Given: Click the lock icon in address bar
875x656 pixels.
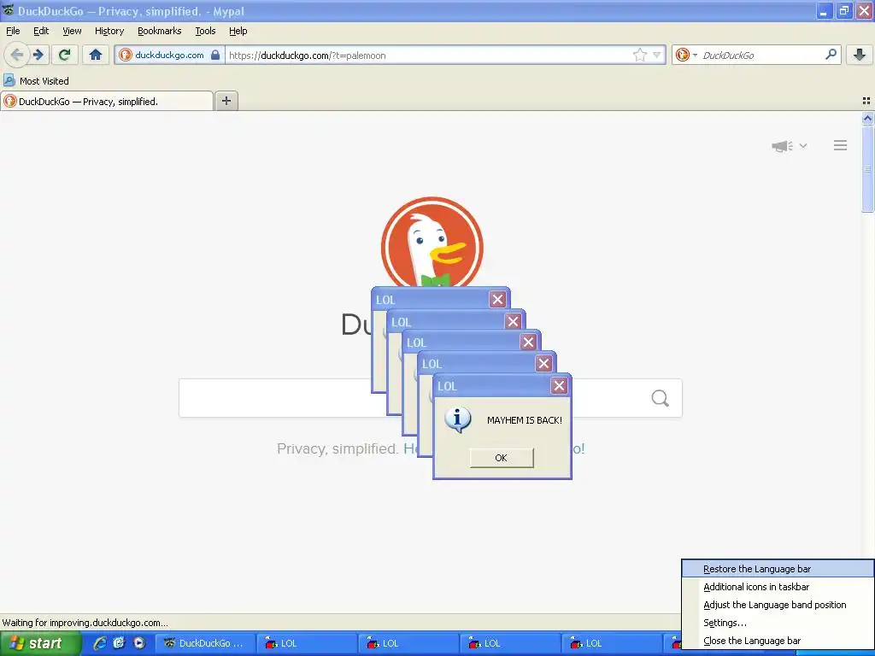Looking at the screenshot, I should (215, 55).
